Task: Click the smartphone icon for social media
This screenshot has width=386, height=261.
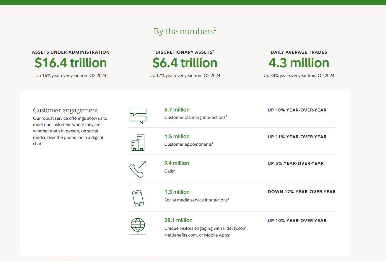Action: tap(138, 198)
